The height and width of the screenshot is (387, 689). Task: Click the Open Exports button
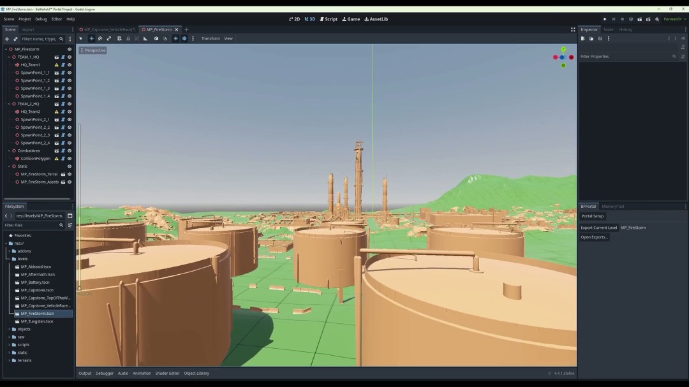click(x=594, y=237)
